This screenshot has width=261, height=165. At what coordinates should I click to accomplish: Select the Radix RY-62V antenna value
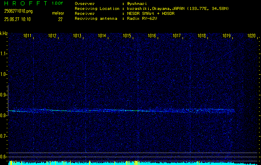[142, 19]
